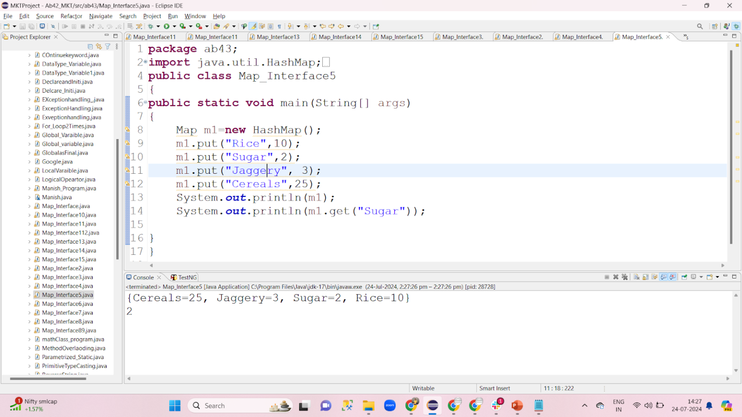Toggle Word Wrap icon in Console toolbar
The height and width of the screenshot is (417, 742).
(655, 277)
